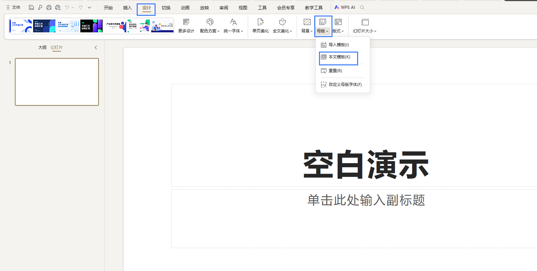This screenshot has height=271, width=537.
Task: Choose 自定义母版字体(F) in the dropdown menu
Action: pyautogui.click(x=345, y=85)
